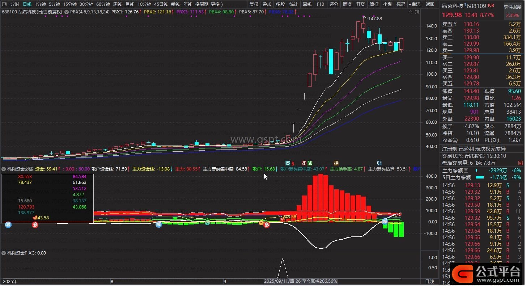Click the 财 event marker icon
Viewport: 526px width, 286px height.
click(379, 163)
